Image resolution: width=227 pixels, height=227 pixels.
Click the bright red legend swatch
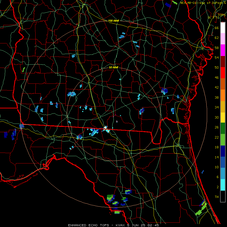(x=223, y=73)
